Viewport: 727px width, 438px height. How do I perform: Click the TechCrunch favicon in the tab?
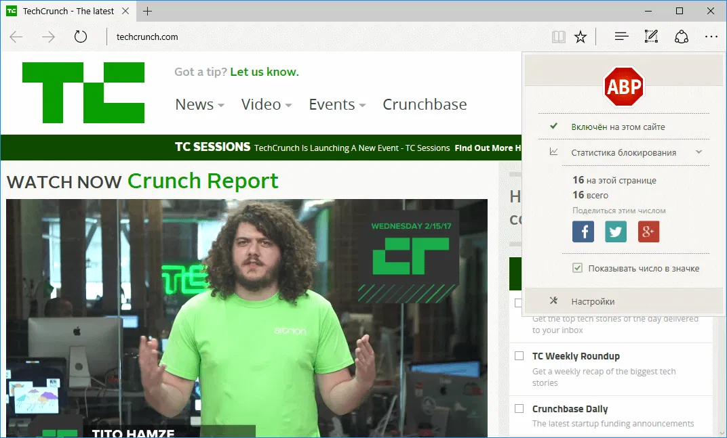click(x=12, y=11)
